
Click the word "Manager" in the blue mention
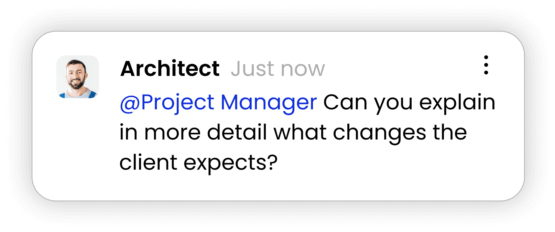pyautogui.click(x=269, y=102)
